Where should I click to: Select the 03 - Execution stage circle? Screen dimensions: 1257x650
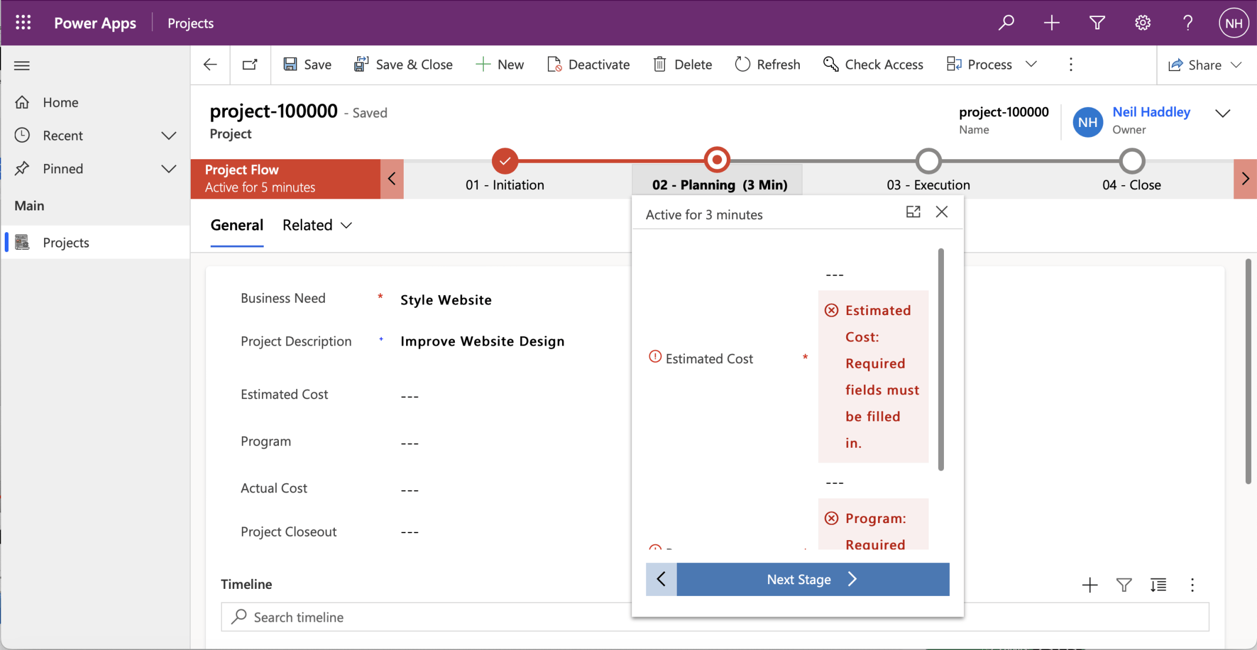click(x=928, y=160)
